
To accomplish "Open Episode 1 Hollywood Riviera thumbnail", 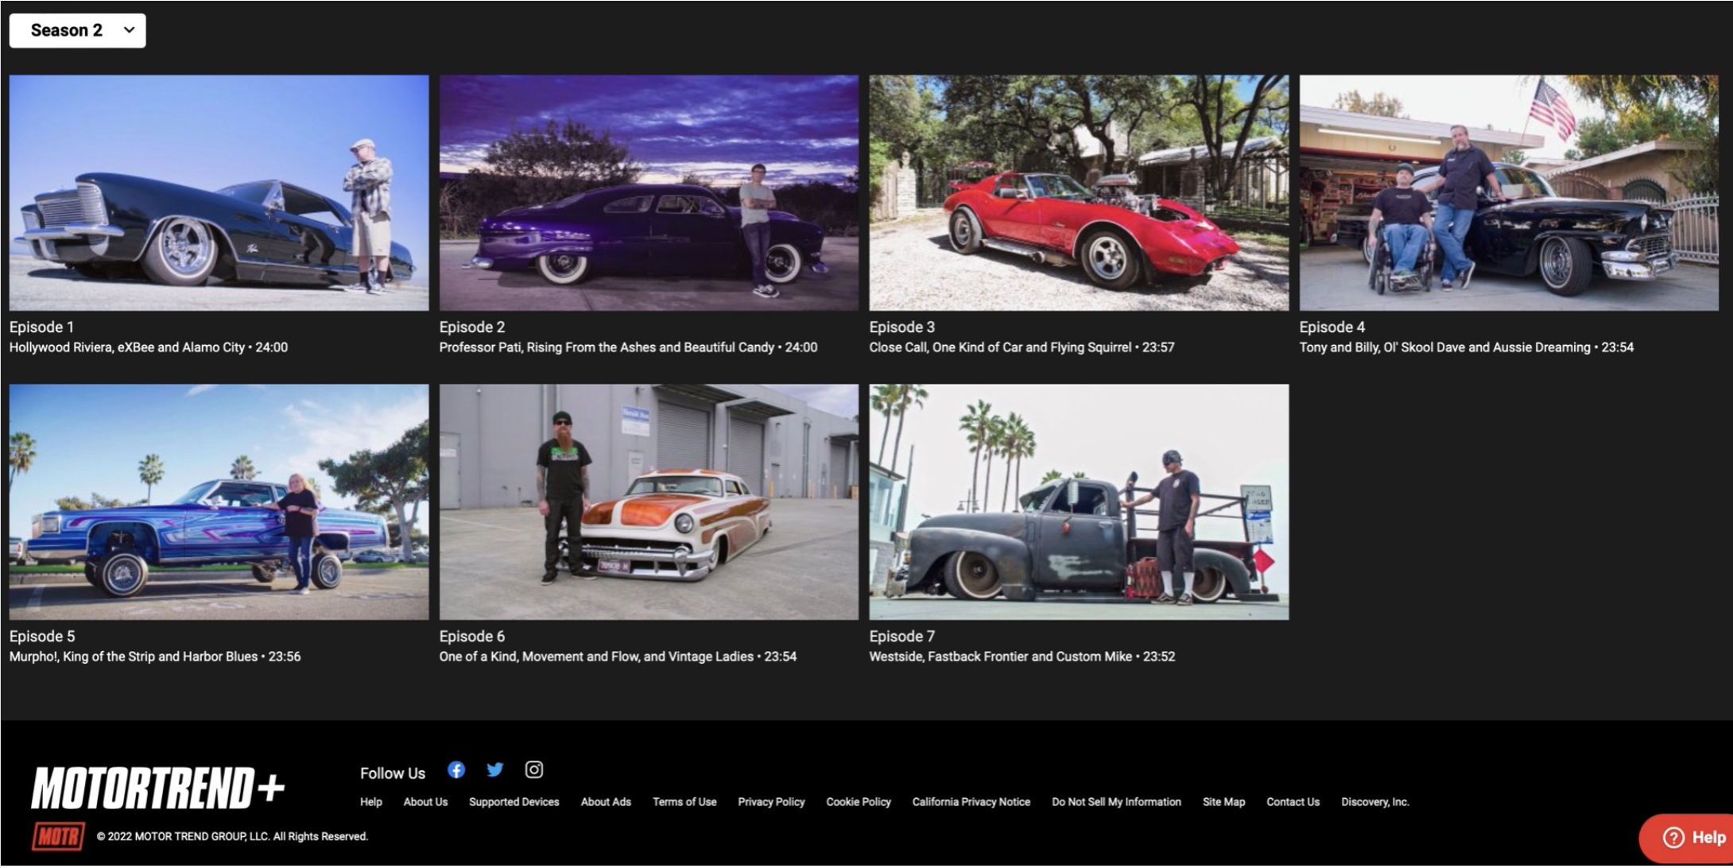I will coord(219,192).
